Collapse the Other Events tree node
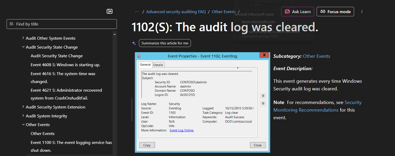395x156 pixels. tap(23, 124)
